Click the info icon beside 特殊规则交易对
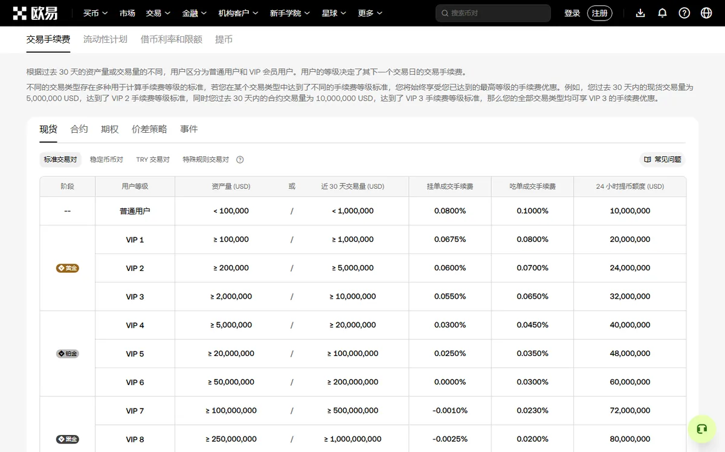 pos(240,160)
